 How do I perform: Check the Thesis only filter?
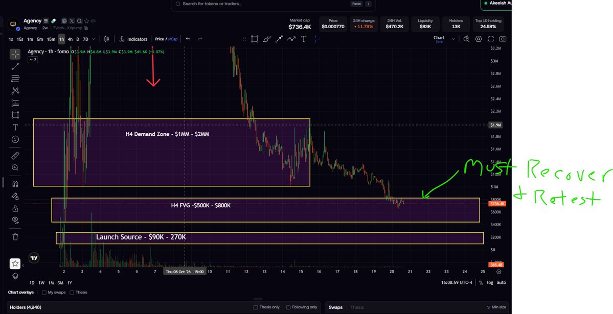(255, 307)
